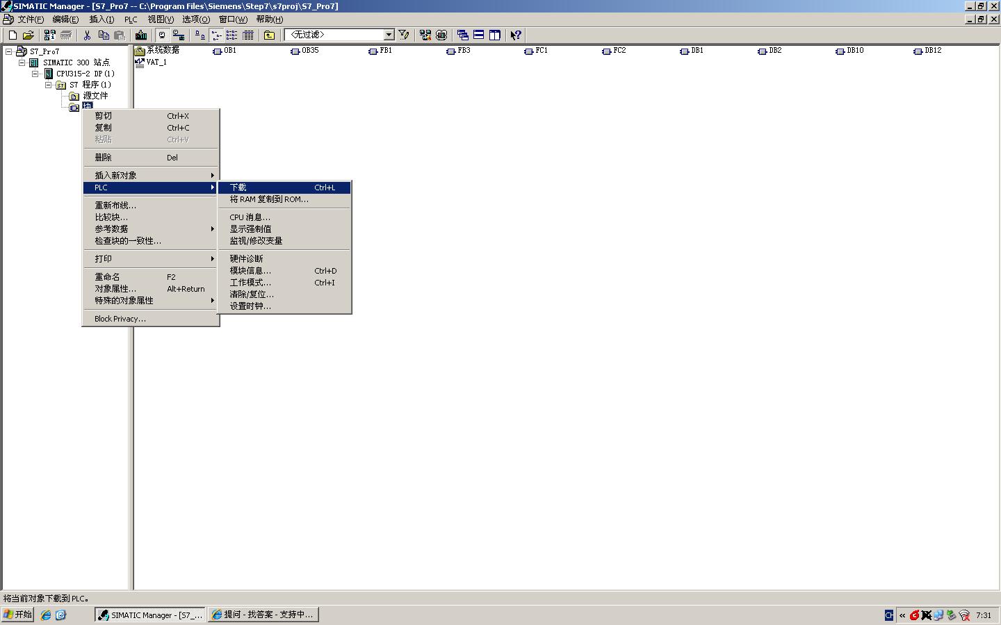
Task: Click the Up One Level folder icon
Action: tap(270, 35)
